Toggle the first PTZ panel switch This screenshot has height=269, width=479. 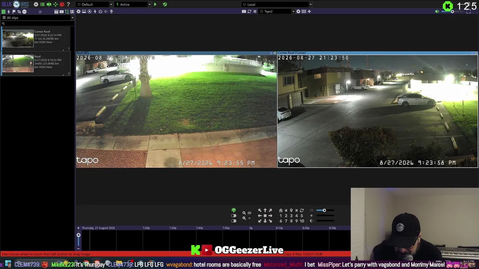tap(234, 216)
